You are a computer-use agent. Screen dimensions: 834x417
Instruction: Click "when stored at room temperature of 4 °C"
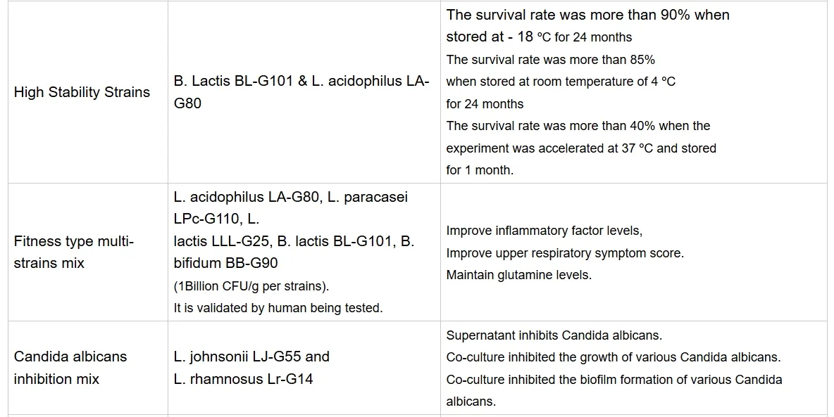point(561,82)
